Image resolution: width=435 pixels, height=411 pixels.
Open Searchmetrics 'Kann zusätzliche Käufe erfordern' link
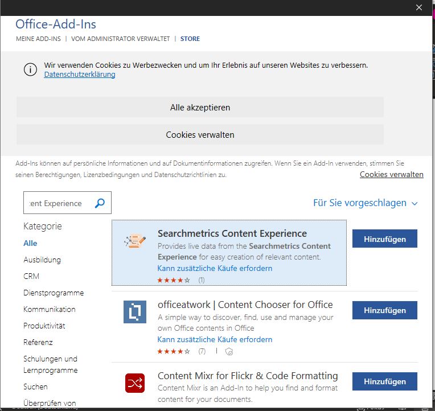[215, 268]
